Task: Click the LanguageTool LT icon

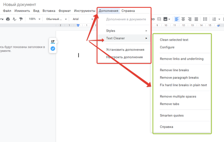Action: 53,42
